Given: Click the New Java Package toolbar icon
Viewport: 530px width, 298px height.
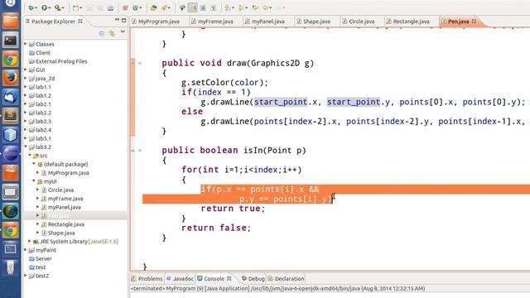Looking at the screenshot, I should click(125, 7).
